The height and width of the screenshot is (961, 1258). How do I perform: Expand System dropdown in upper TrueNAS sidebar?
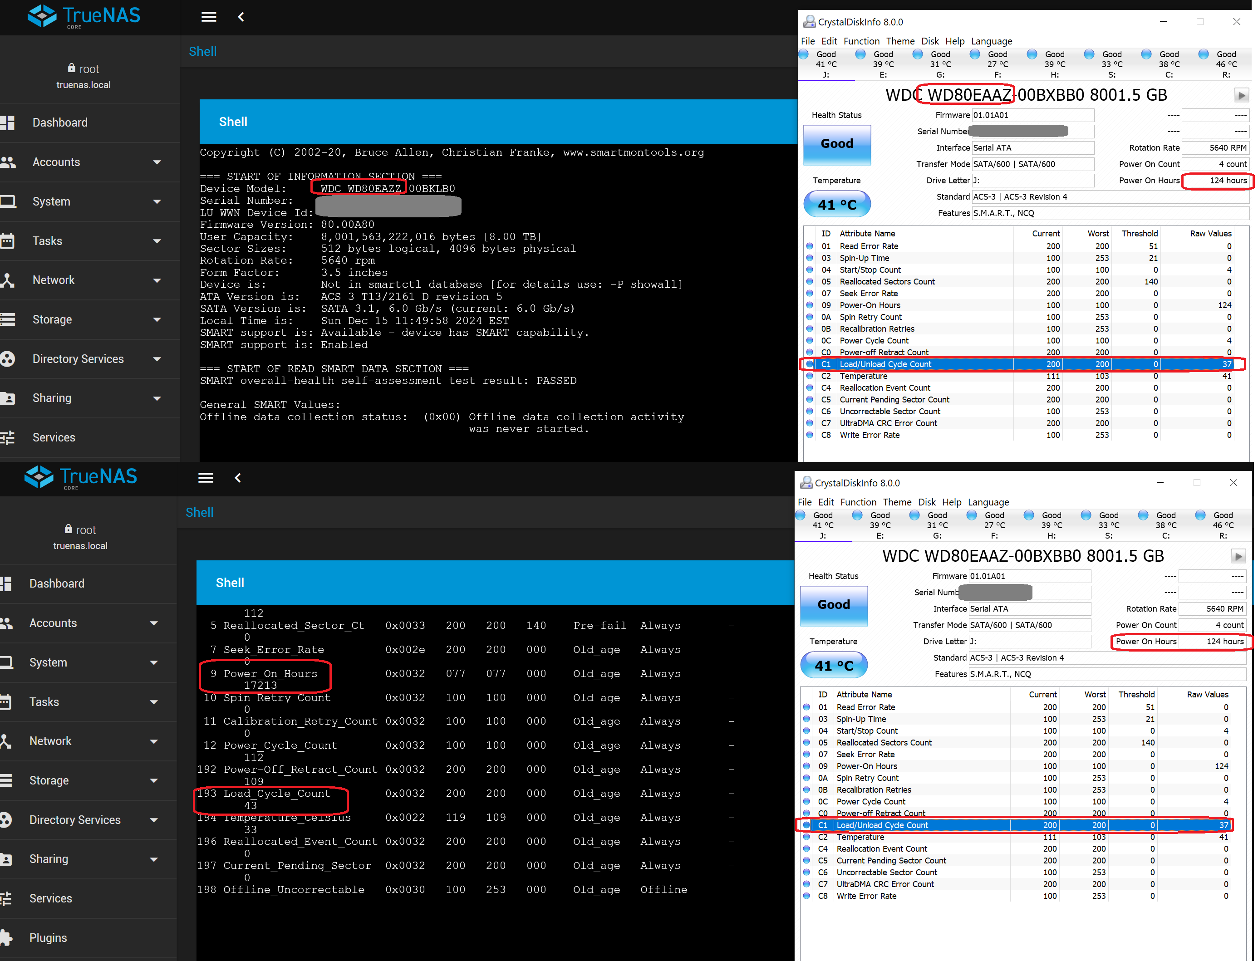click(x=157, y=202)
